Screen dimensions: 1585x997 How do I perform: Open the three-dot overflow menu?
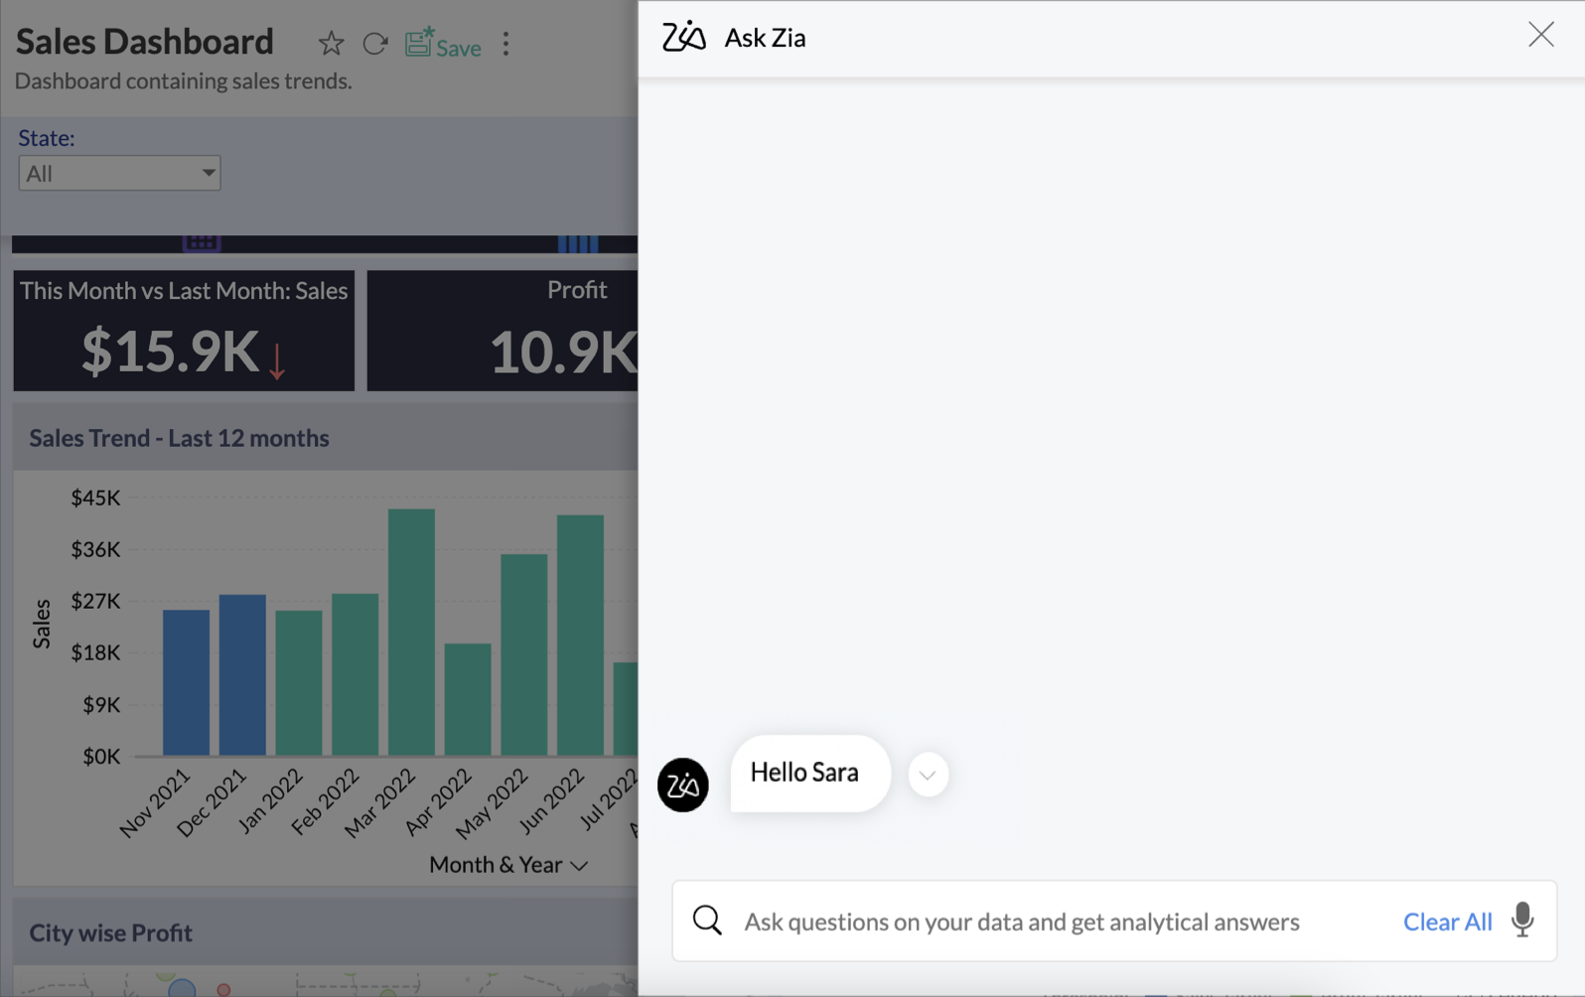(x=506, y=44)
